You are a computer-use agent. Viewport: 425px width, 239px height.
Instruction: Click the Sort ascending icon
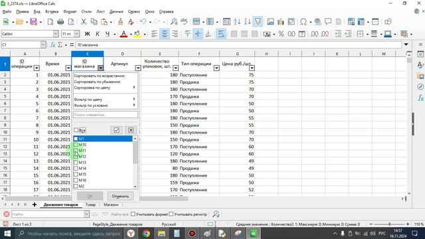[237, 22]
